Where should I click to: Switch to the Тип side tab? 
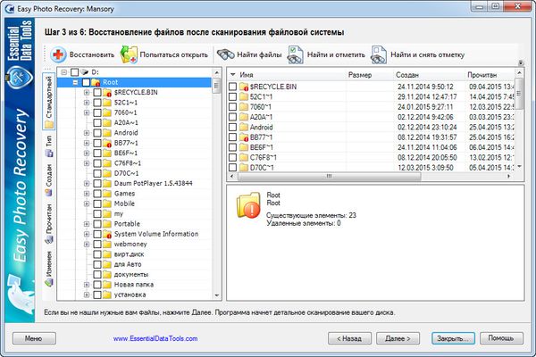click(49, 145)
